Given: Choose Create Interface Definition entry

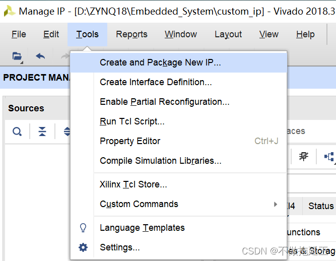Looking at the screenshot, I should point(178,82).
